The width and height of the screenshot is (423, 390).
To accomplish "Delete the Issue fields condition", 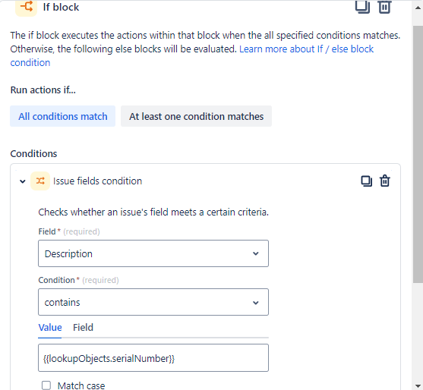I will click(385, 181).
